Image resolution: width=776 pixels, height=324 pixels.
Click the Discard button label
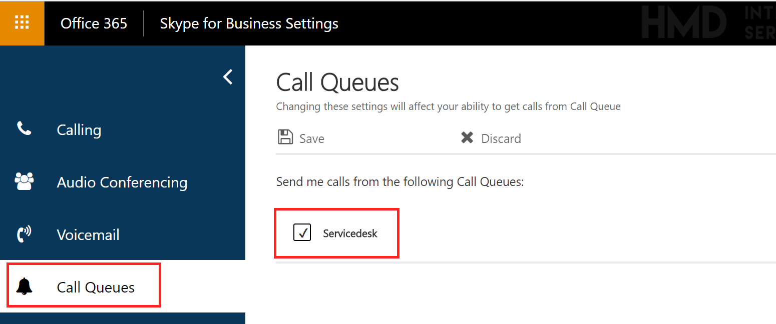click(501, 138)
